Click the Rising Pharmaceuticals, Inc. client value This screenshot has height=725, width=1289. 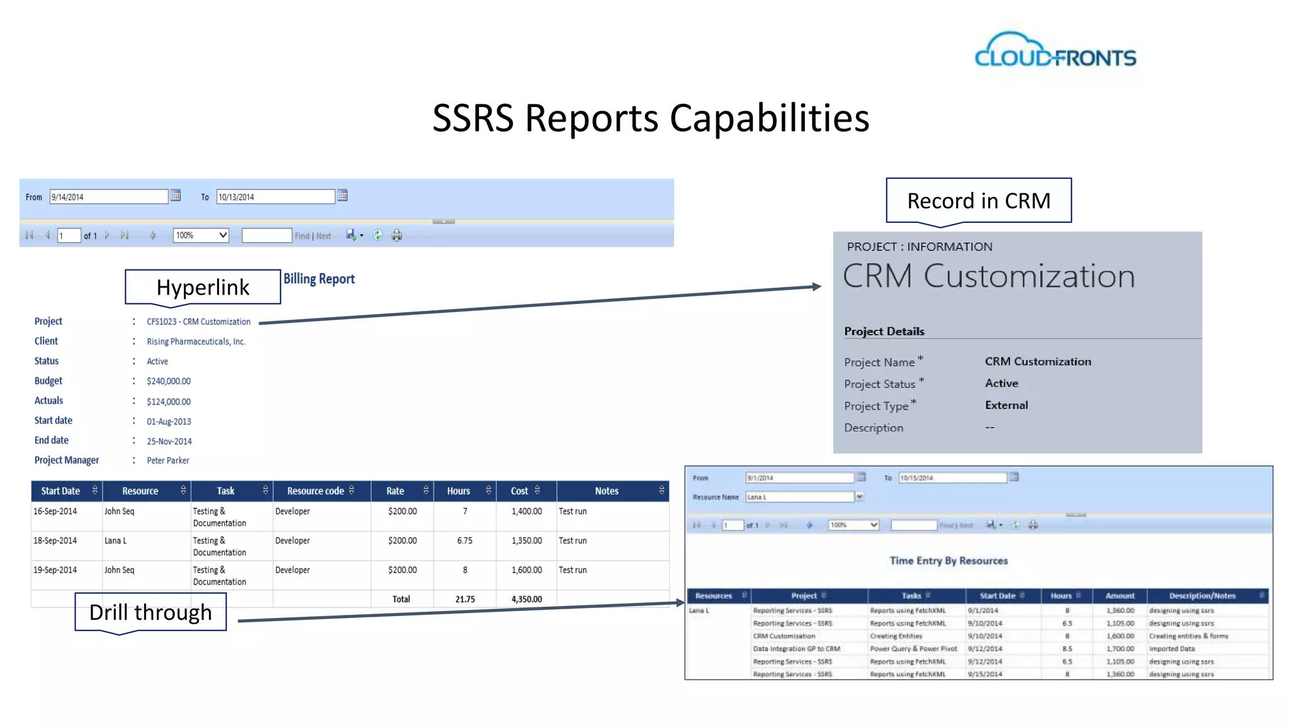click(x=196, y=342)
